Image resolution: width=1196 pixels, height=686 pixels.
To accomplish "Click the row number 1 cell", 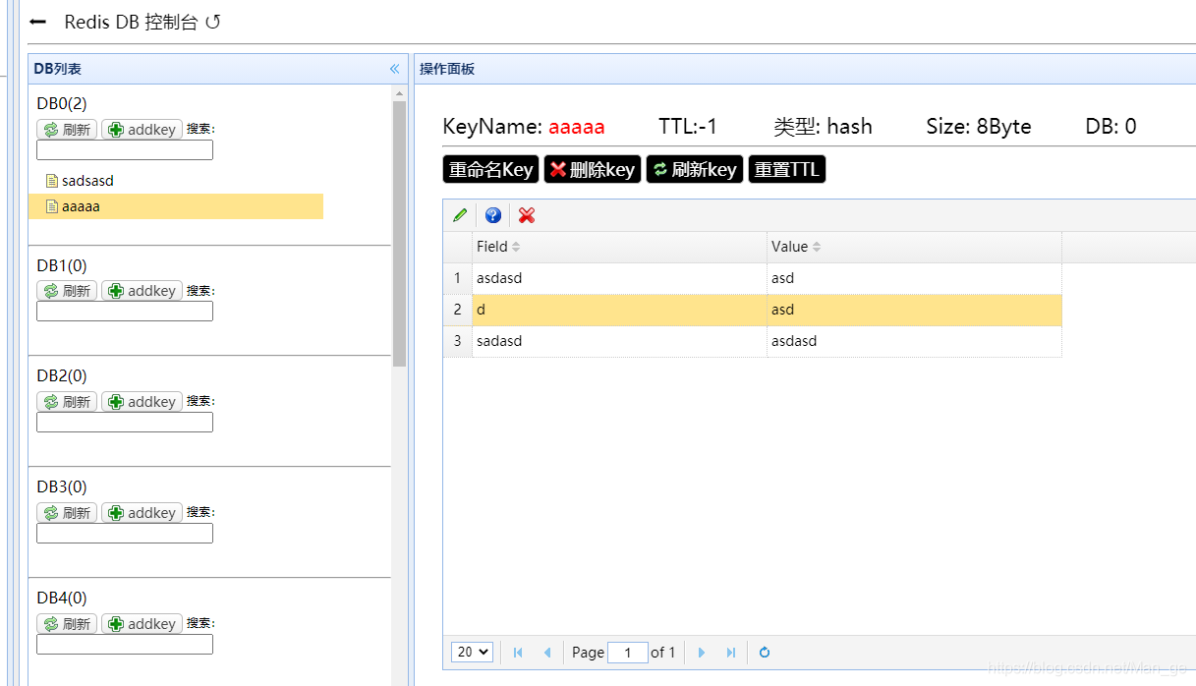I will pos(457,278).
